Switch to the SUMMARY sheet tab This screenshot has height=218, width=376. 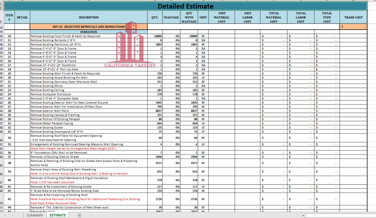[x=35, y=215]
